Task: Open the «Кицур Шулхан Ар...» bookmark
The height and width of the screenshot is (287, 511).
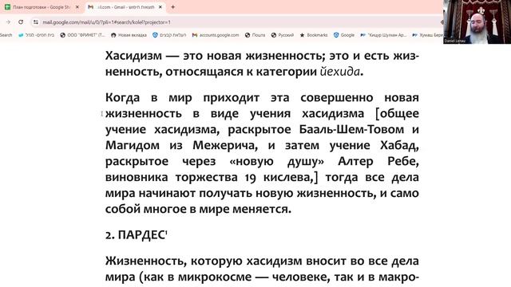Action: coord(383,35)
